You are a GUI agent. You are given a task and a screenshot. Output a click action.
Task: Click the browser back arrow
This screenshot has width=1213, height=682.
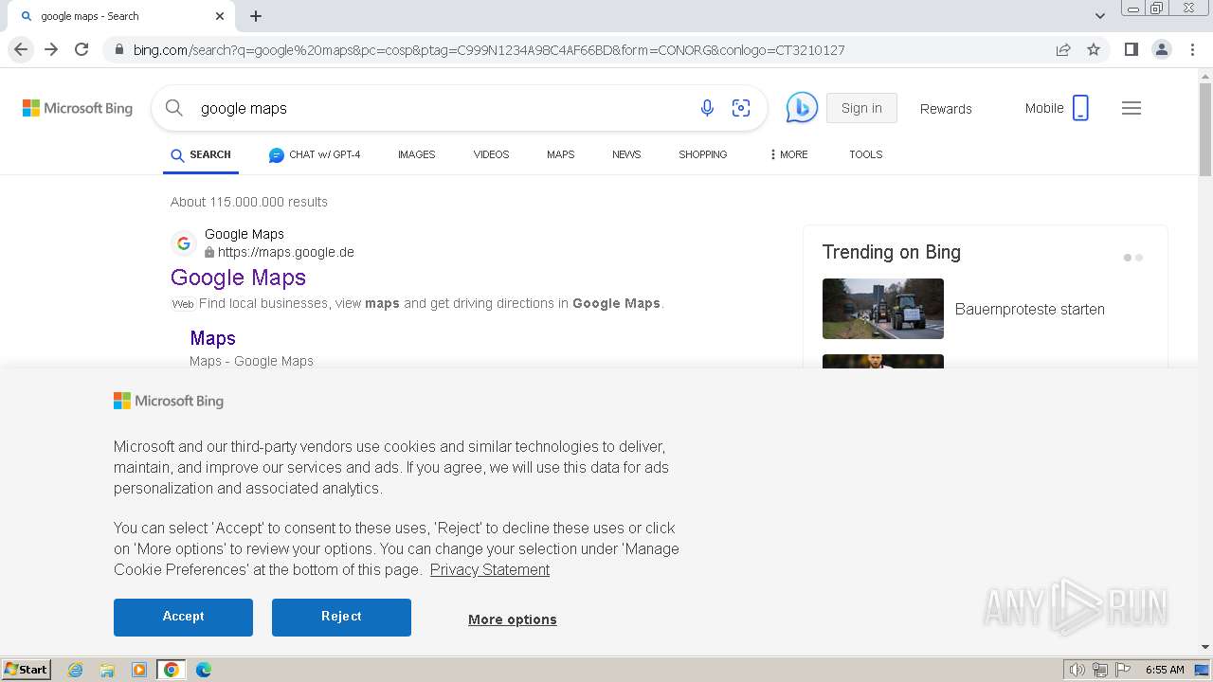point(21,49)
